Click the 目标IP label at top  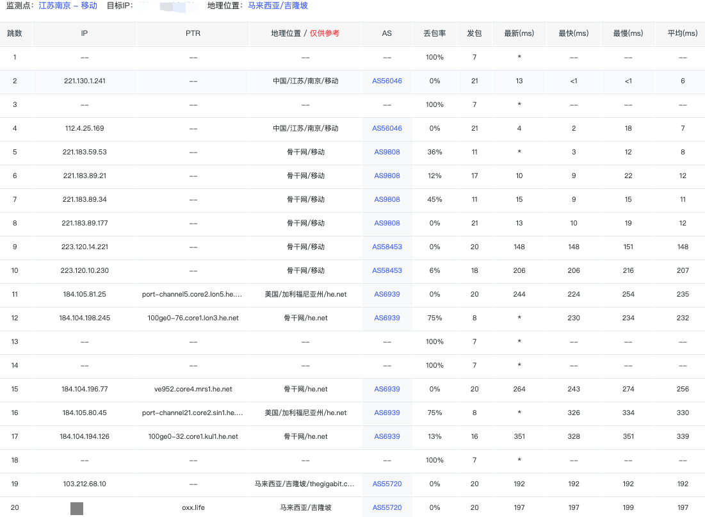tap(120, 6)
